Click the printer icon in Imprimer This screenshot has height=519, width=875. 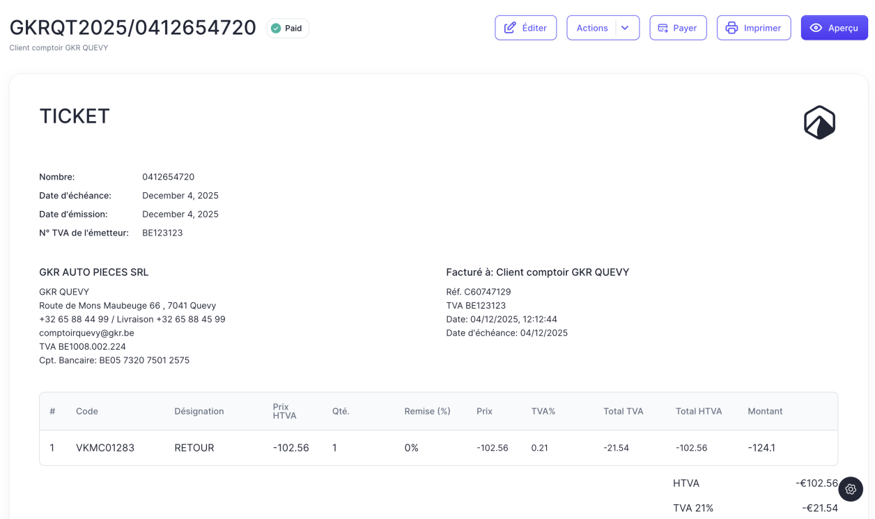[731, 28]
